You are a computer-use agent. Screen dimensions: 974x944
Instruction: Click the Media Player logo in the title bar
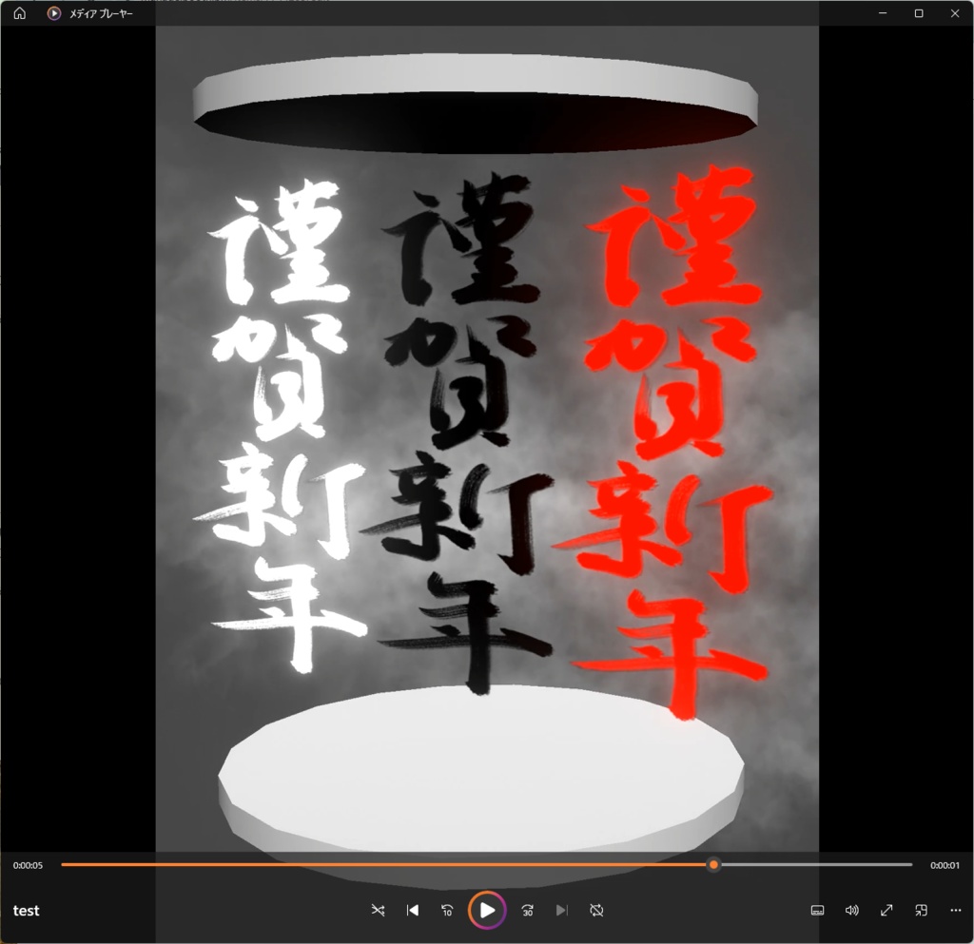click(x=53, y=13)
